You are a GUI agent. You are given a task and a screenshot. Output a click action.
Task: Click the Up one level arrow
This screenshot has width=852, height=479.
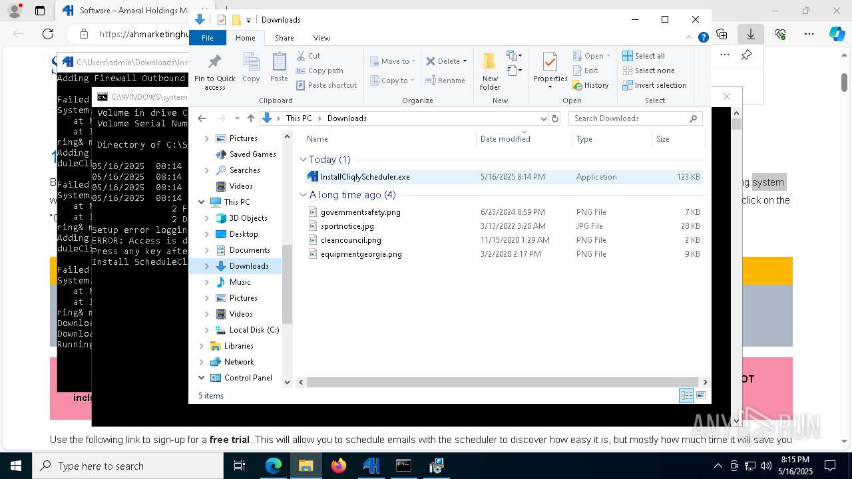click(x=250, y=118)
